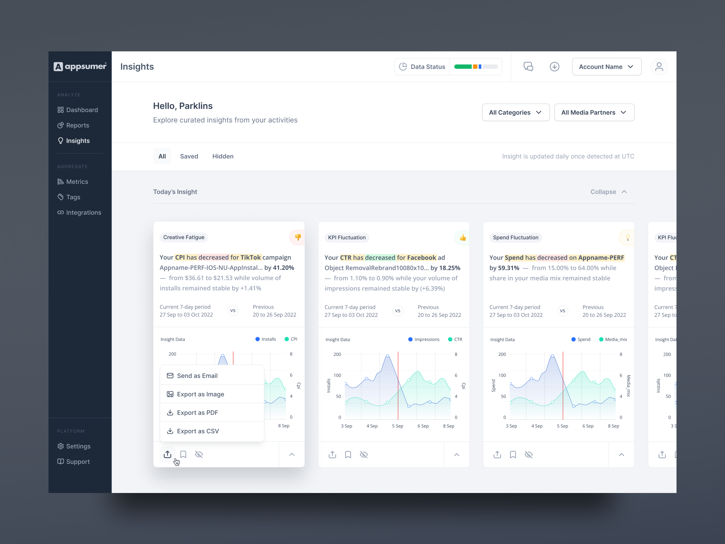Image resolution: width=725 pixels, height=544 pixels.
Task: Click share icon on the fourth cut-off card
Action: coord(662,454)
